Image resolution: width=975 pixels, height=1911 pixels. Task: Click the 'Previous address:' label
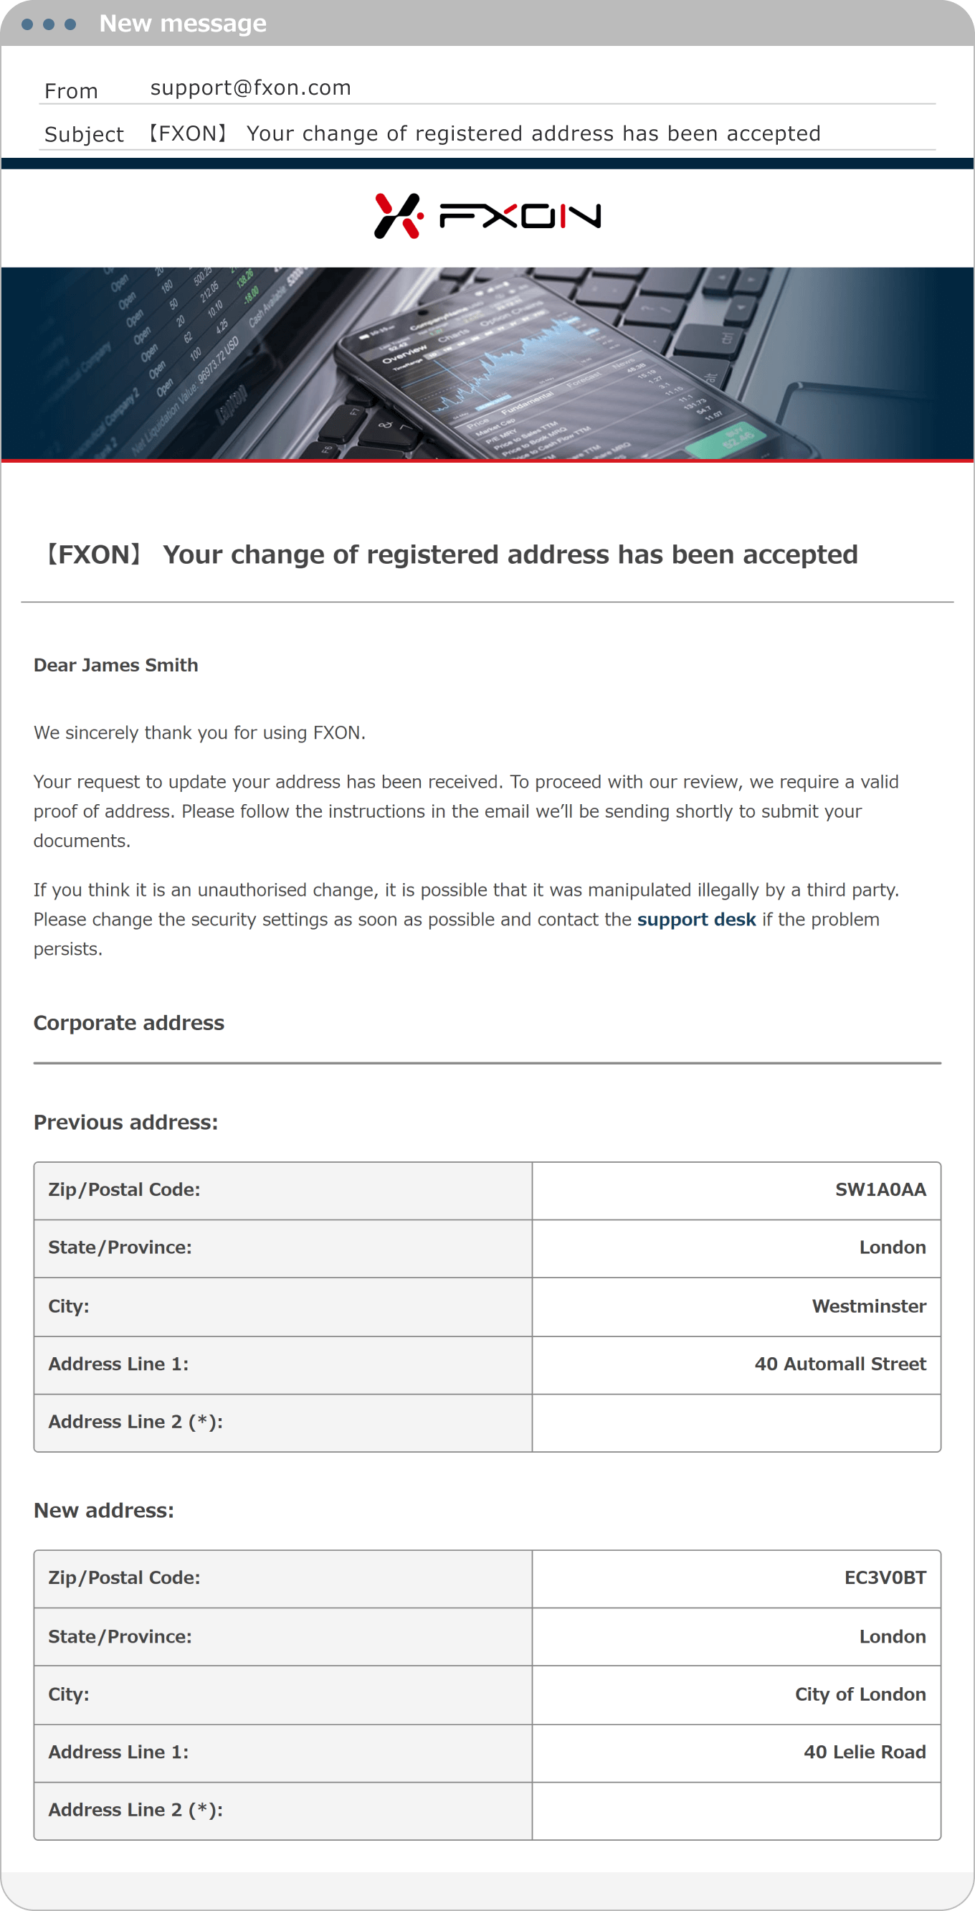pyautogui.click(x=126, y=1122)
